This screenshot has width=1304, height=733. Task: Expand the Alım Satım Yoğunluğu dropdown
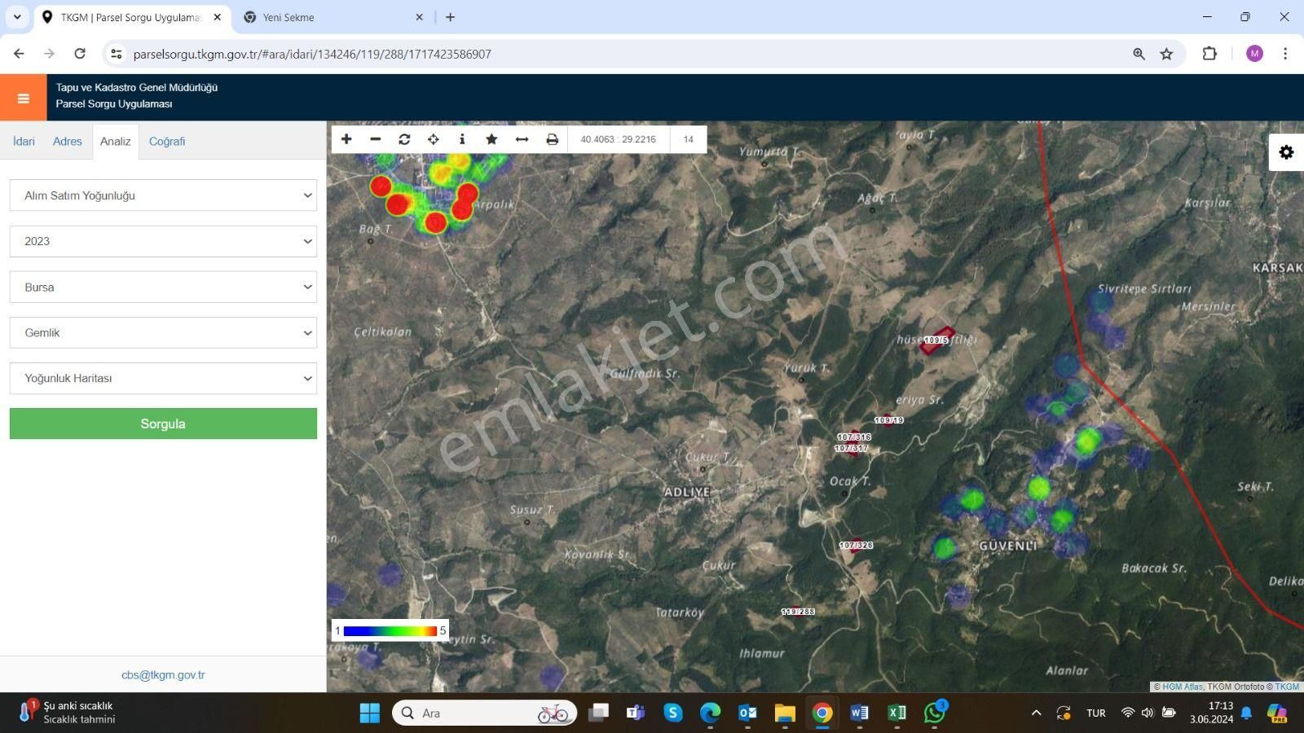pyautogui.click(x=163, y=195)
